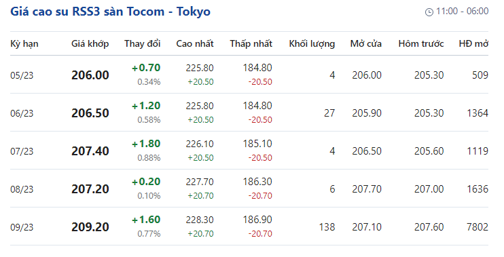Screen dimensions: 504x257
Task: Select the 05/23 contract row
Action: pos(249,75)
